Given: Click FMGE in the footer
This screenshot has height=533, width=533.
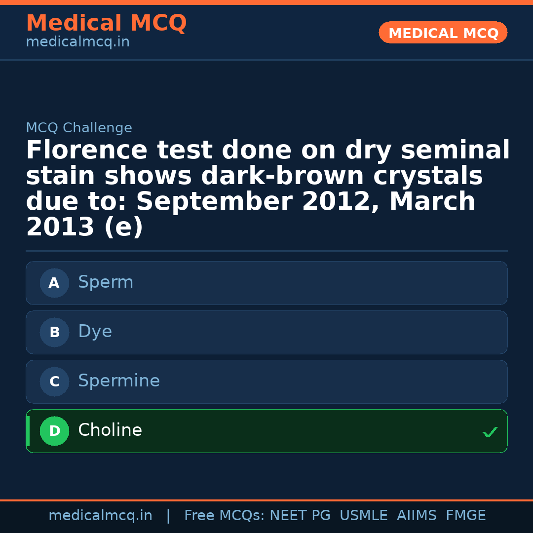Looking at the screenshot, I should (x=465, y=516).
